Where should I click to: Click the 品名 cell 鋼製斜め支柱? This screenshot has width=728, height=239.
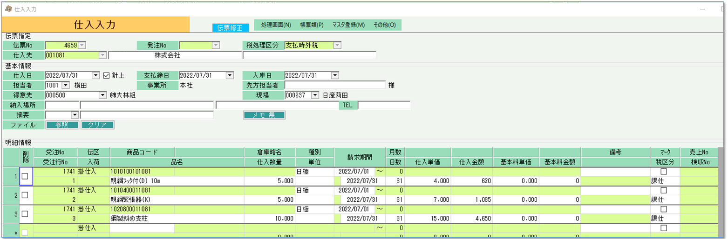point(177,218)
